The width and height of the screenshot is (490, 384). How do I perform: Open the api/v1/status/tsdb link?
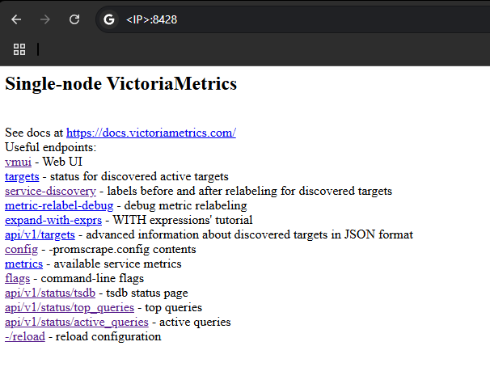click(44, 293)
